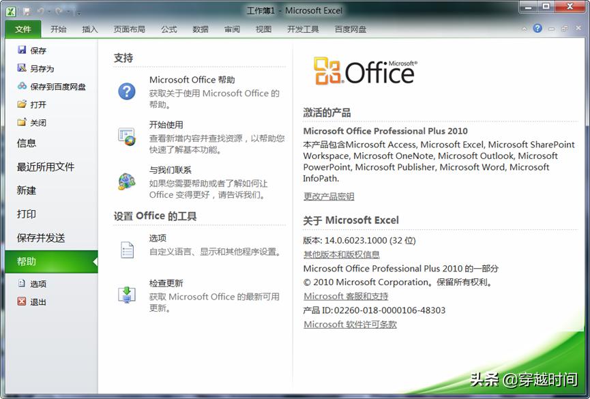Select 打印 in the File sidebar
Viewport: 590px width, 399px height.
coord(25,214)
